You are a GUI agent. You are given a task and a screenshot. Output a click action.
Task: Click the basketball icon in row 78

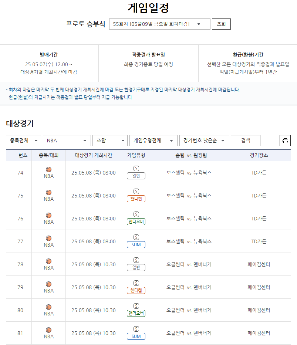49,261
